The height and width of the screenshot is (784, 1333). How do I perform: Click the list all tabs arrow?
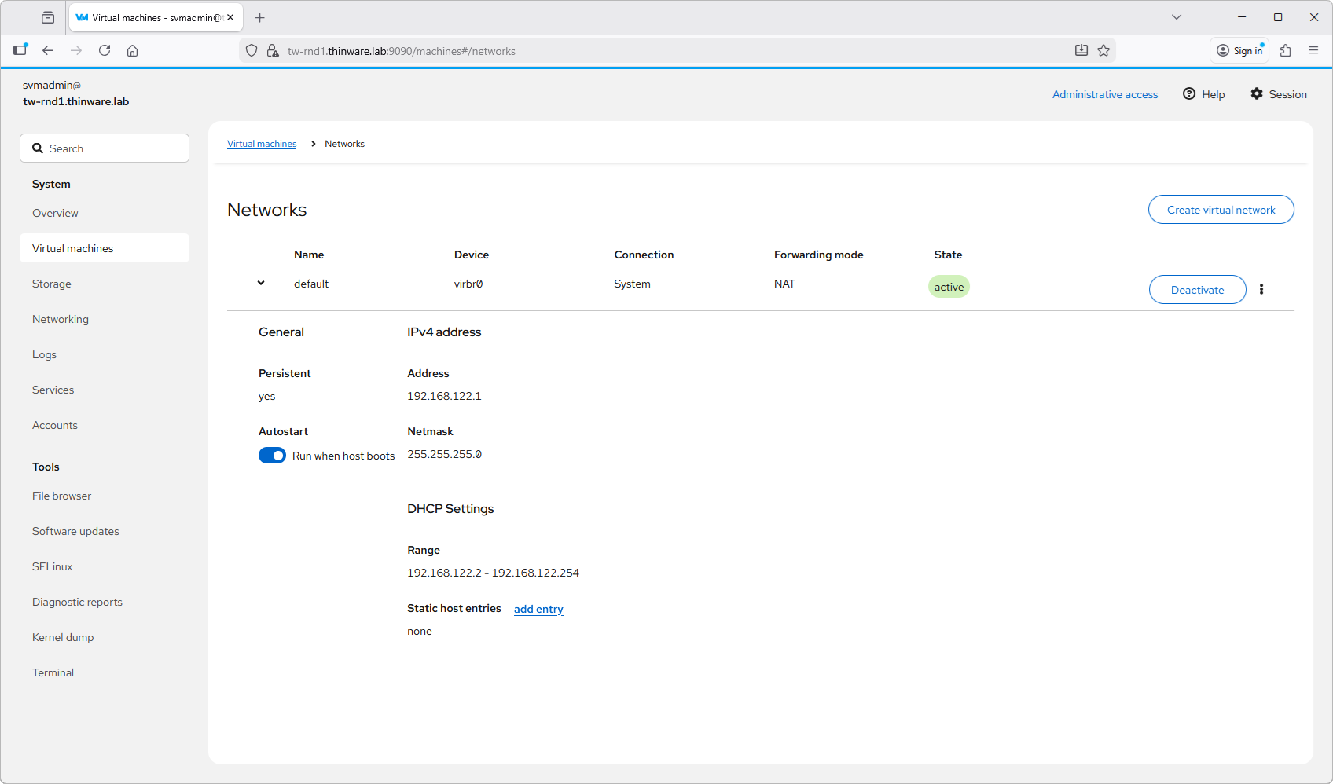(x=1177, y=17)
